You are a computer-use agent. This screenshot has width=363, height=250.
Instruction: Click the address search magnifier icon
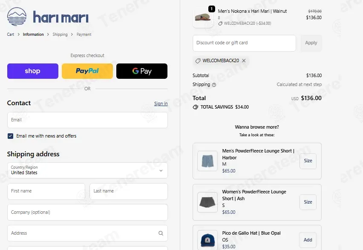[x=161, y=233]
